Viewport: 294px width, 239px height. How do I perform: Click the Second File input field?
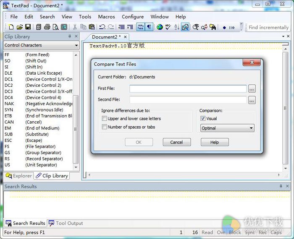(x=188, y=100)
